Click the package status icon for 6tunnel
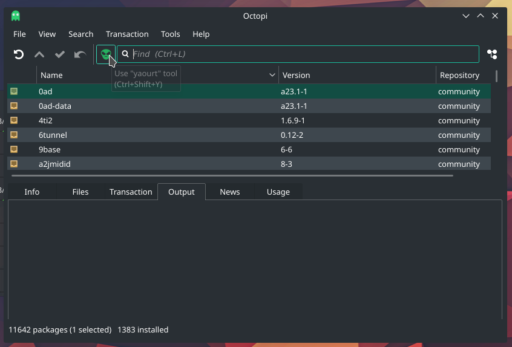512x347 pixels. pos(14,135)
